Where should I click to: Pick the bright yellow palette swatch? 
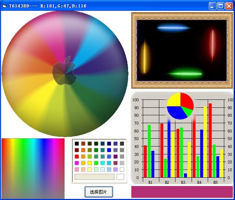pos(90,163)
